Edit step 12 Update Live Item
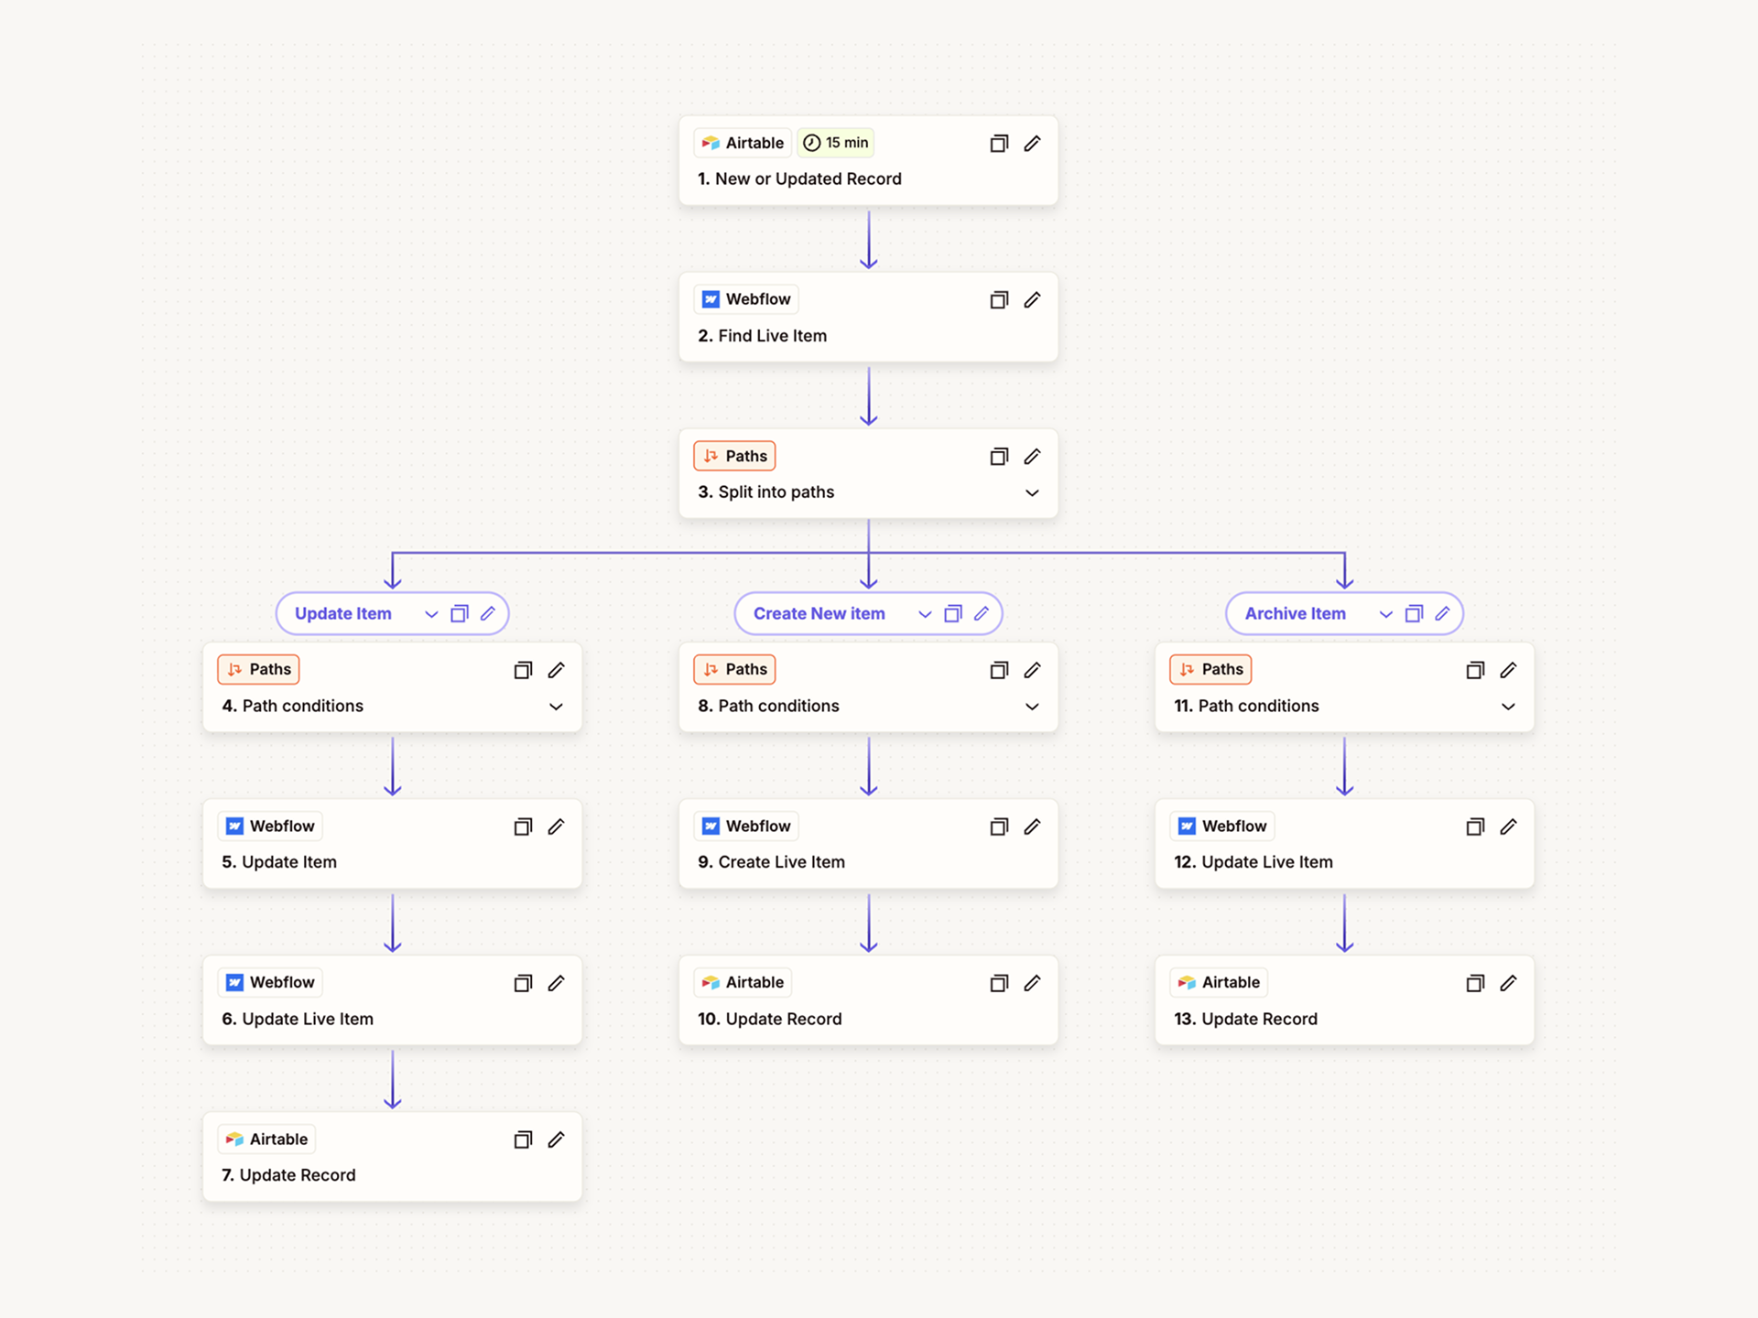The height and width of the screenshot is (1318, 1758). point(1508,827)
